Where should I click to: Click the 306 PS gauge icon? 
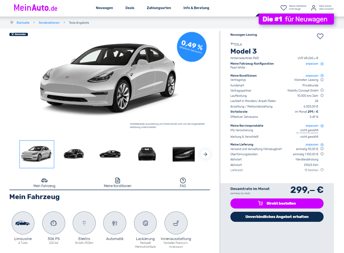[54, 223]
